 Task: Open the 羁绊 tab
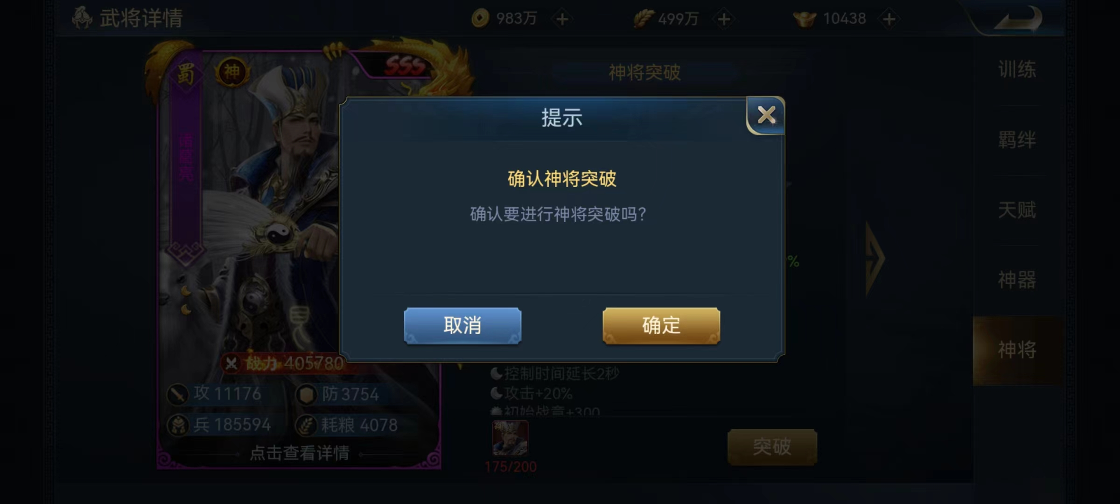point(1017,140)
